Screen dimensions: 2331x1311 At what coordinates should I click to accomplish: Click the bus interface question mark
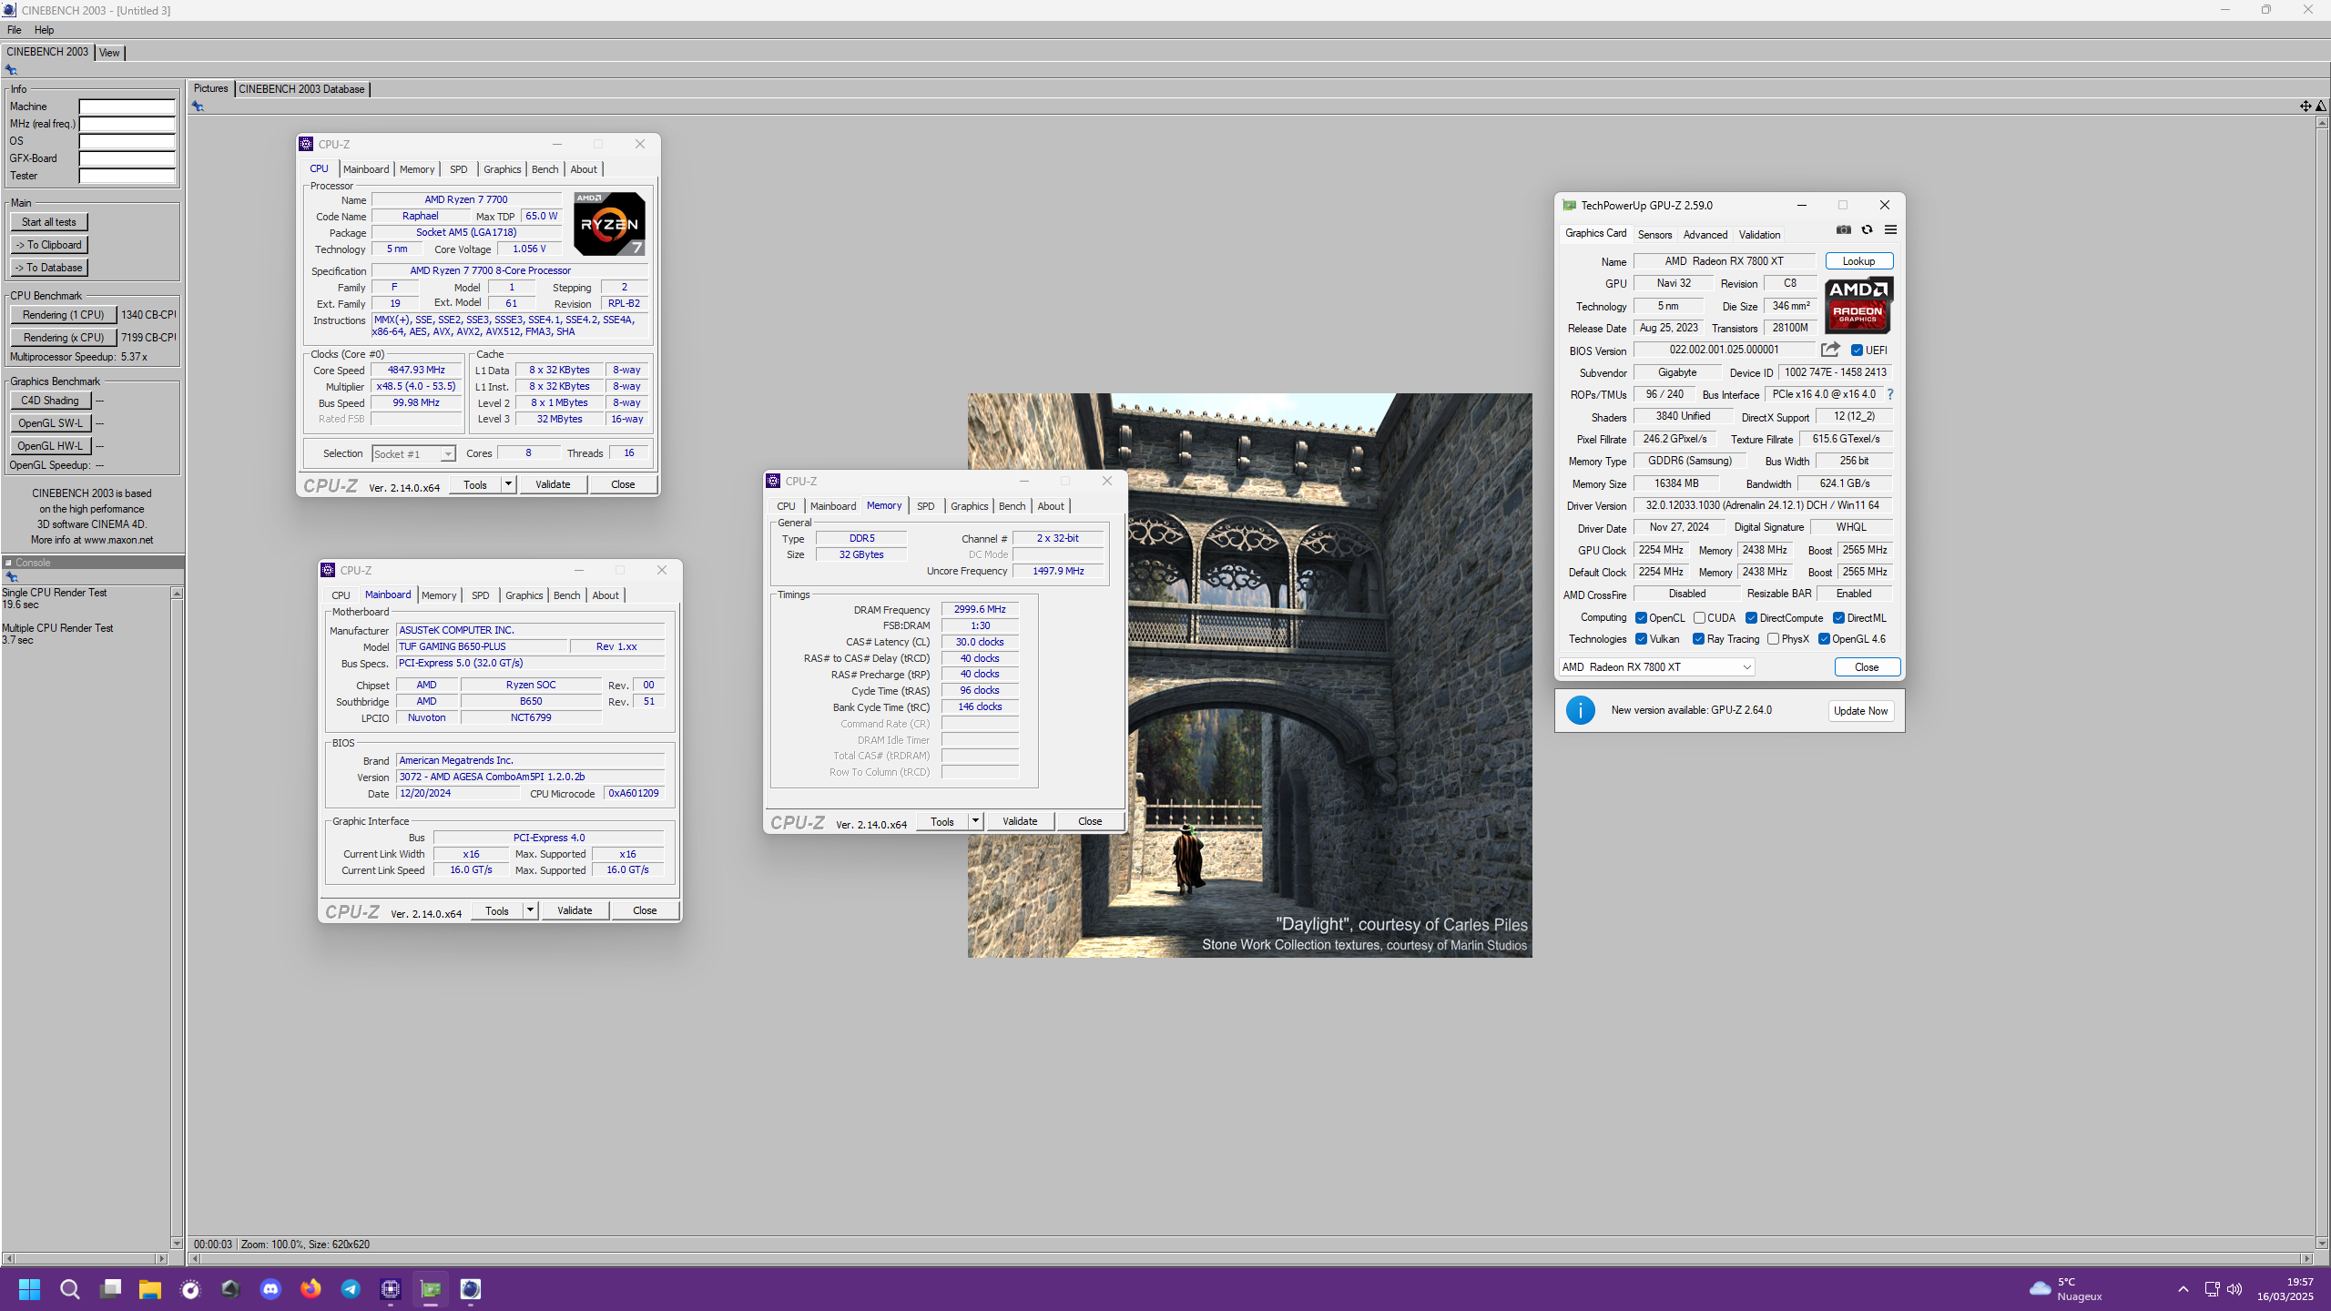coord(1890,394)
